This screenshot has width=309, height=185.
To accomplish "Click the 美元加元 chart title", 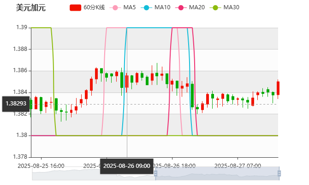I will 31,8.
